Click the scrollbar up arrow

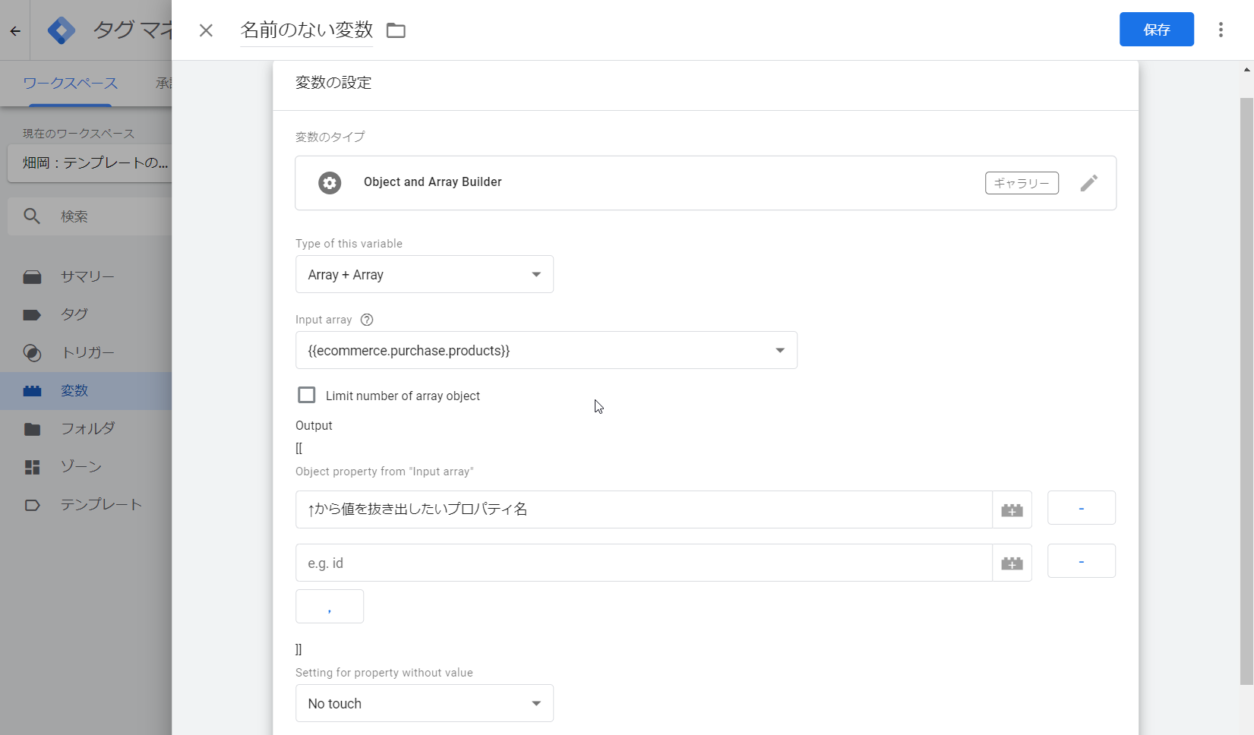1246,69
